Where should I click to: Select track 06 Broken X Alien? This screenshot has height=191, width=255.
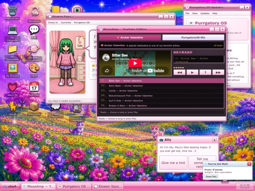pos(161,106)
